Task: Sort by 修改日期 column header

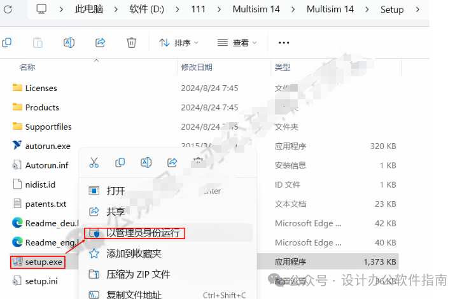Action: tap(197, 67)
